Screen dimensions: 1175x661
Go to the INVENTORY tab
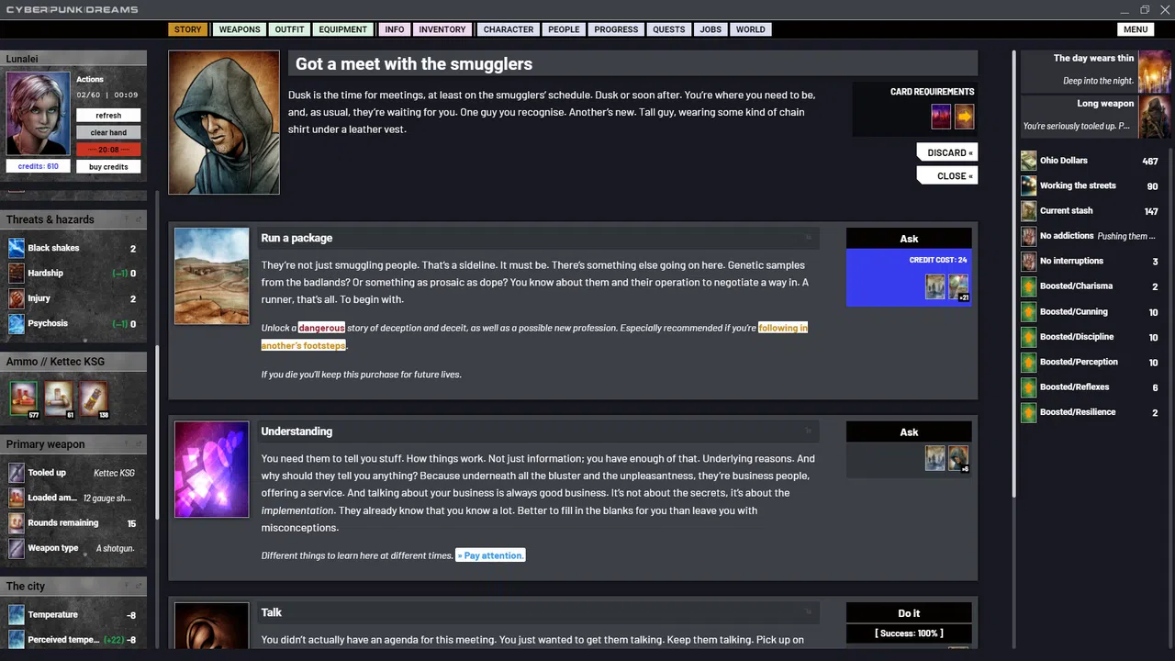pos(442,29)
